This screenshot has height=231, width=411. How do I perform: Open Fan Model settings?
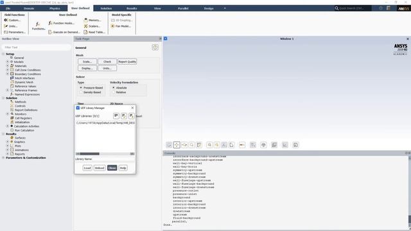(x=121, y=26)
